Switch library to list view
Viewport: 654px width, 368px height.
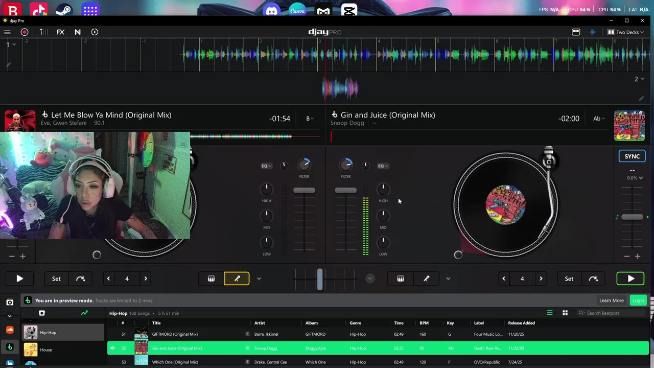point(550,313)
